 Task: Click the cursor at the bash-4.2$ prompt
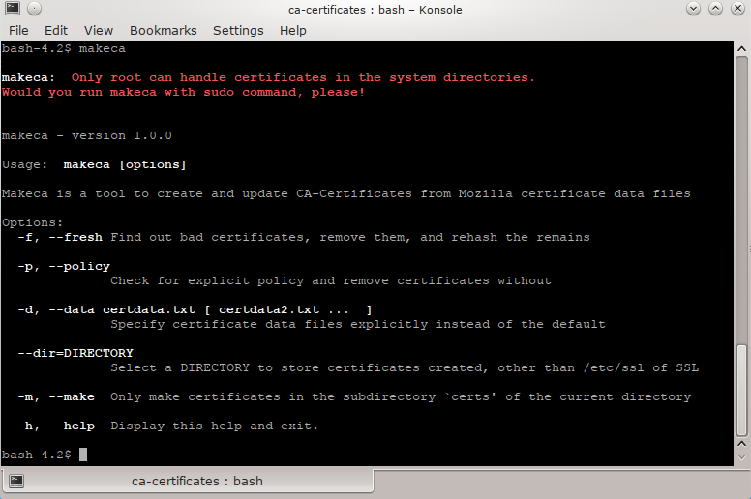tap(83, 455)
